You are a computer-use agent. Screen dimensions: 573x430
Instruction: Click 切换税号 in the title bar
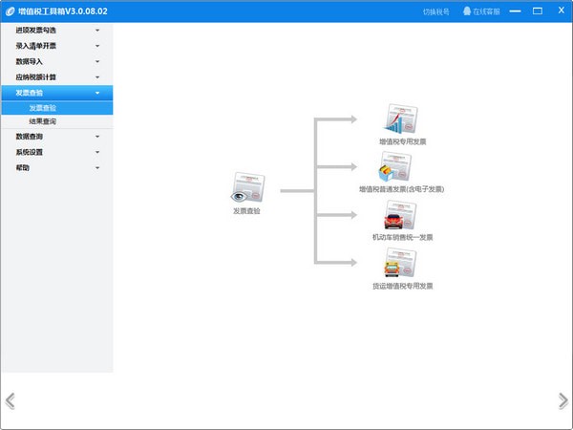[x=435, y=11]
